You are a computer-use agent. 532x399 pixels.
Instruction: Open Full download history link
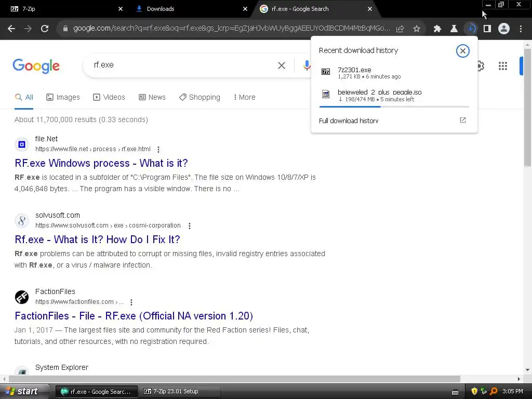(349, 121)
